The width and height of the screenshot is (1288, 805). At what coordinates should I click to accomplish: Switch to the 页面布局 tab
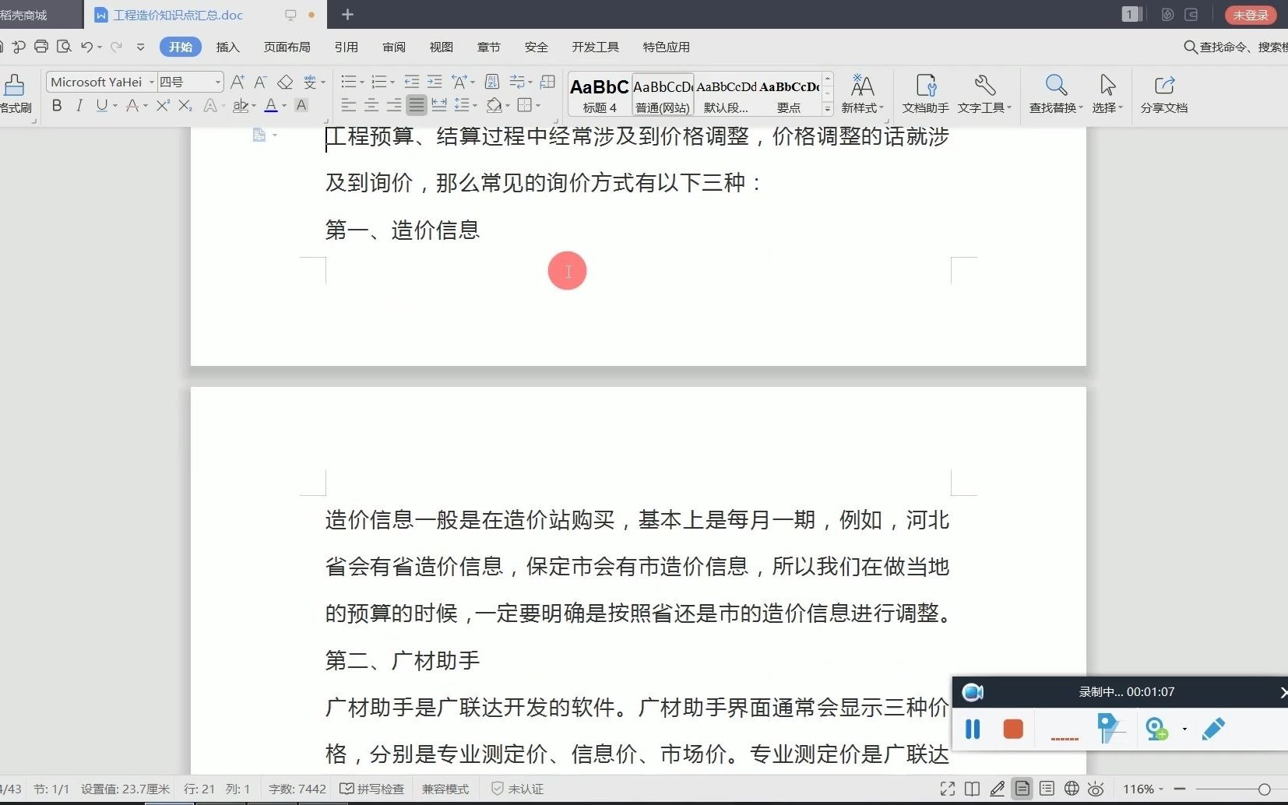(287, 47)
